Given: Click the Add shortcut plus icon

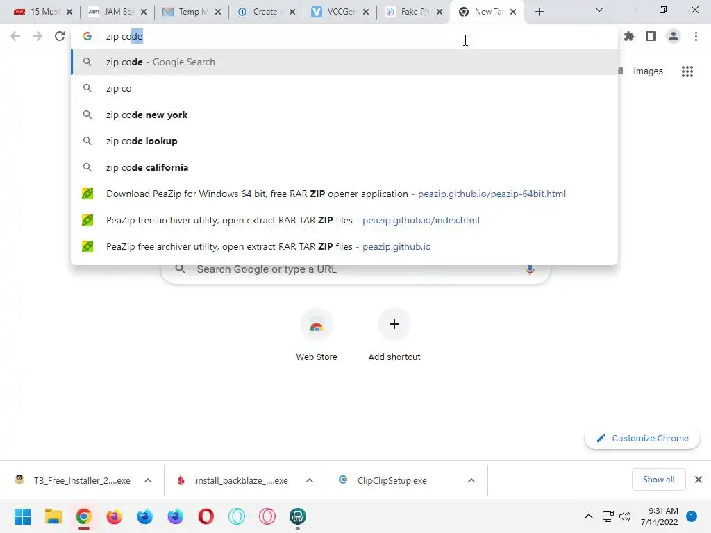Looking at the screenshot, I should (x=394, y=324).
